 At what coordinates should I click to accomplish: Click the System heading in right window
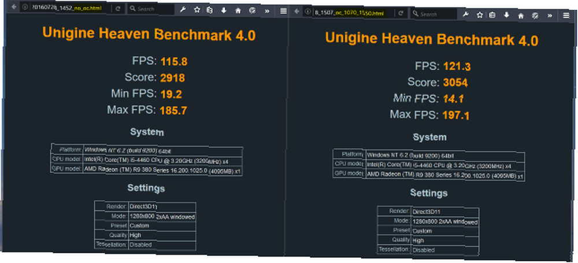[x=429, y=137]
